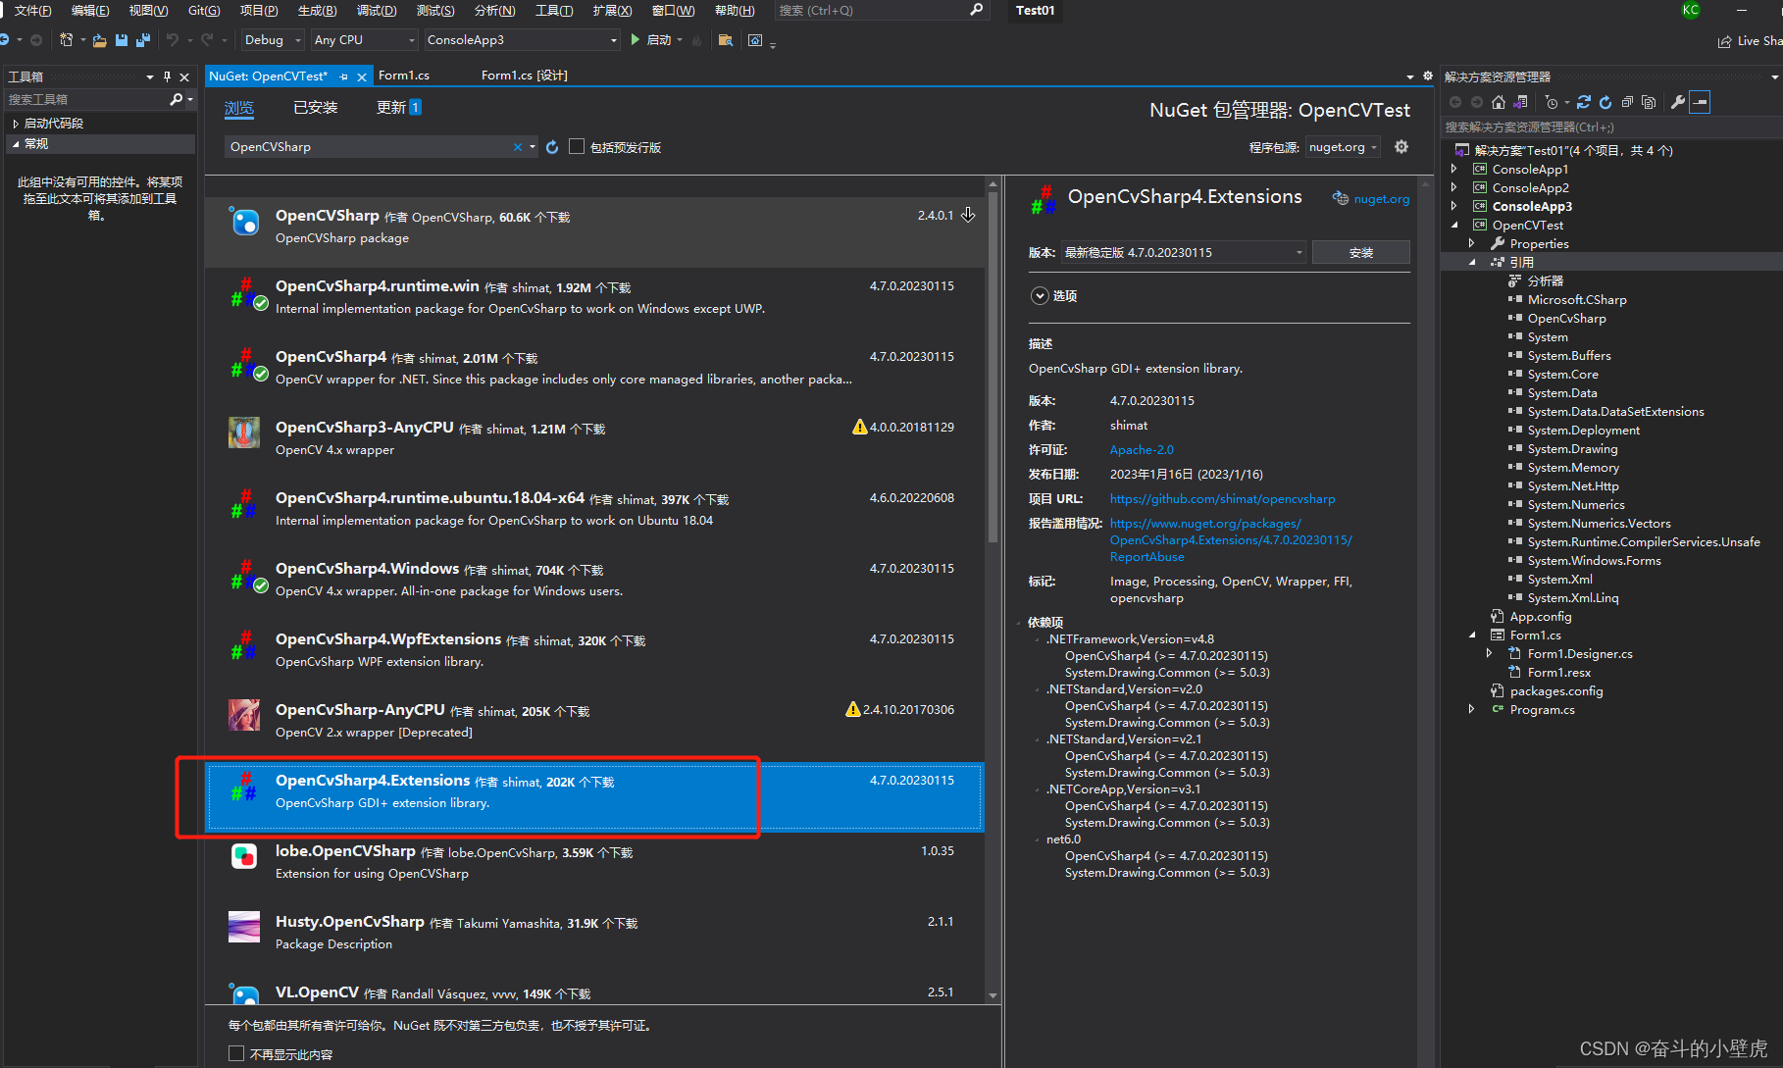Click the Toolbox search input field

[86, 99]
